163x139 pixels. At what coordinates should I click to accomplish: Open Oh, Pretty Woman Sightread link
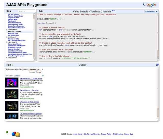pos(31,114)
